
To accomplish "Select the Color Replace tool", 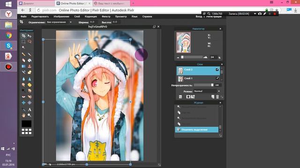I will tap(23, 72).
